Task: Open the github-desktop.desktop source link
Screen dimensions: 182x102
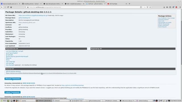Action: tap(13, 71)
